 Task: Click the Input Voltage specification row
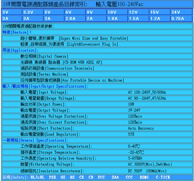pyautogui.click(x=97, y=92)
